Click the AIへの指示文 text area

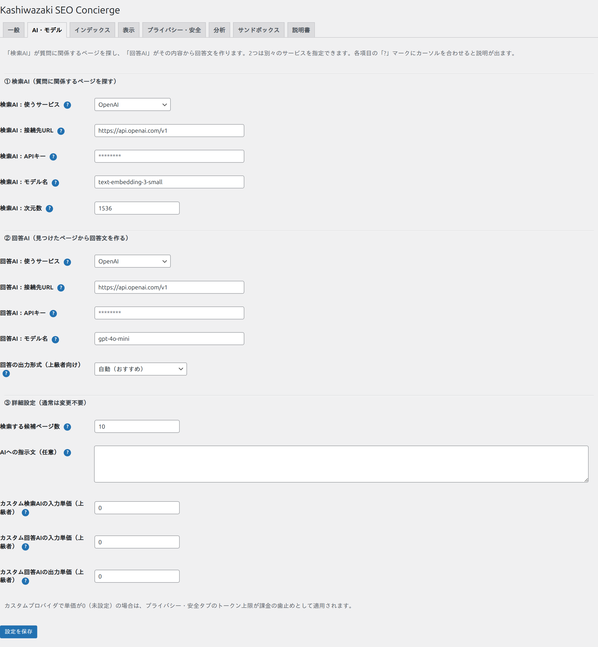tap(341, 464)
